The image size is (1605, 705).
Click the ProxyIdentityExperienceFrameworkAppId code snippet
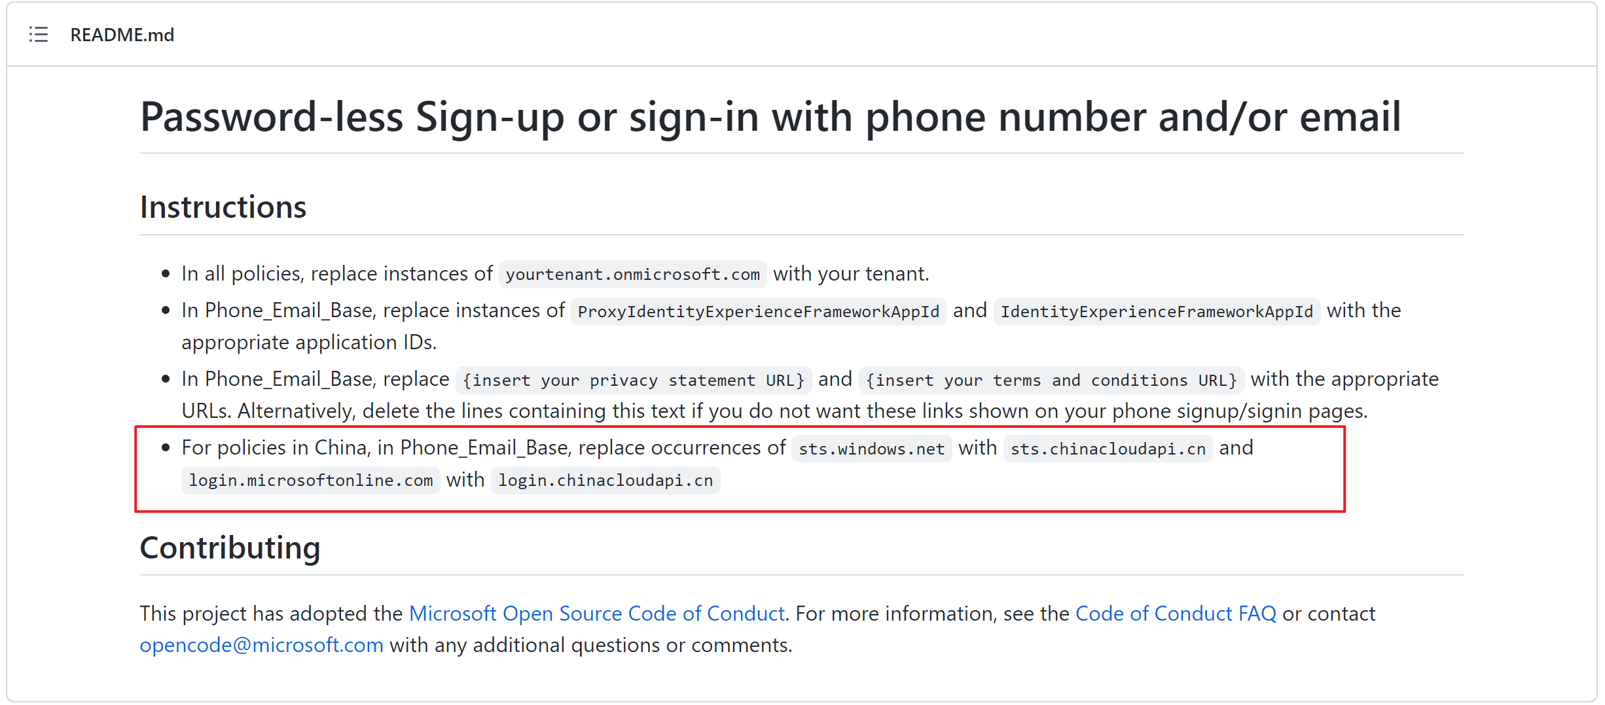pyautogui.click(x=758, y=311)
